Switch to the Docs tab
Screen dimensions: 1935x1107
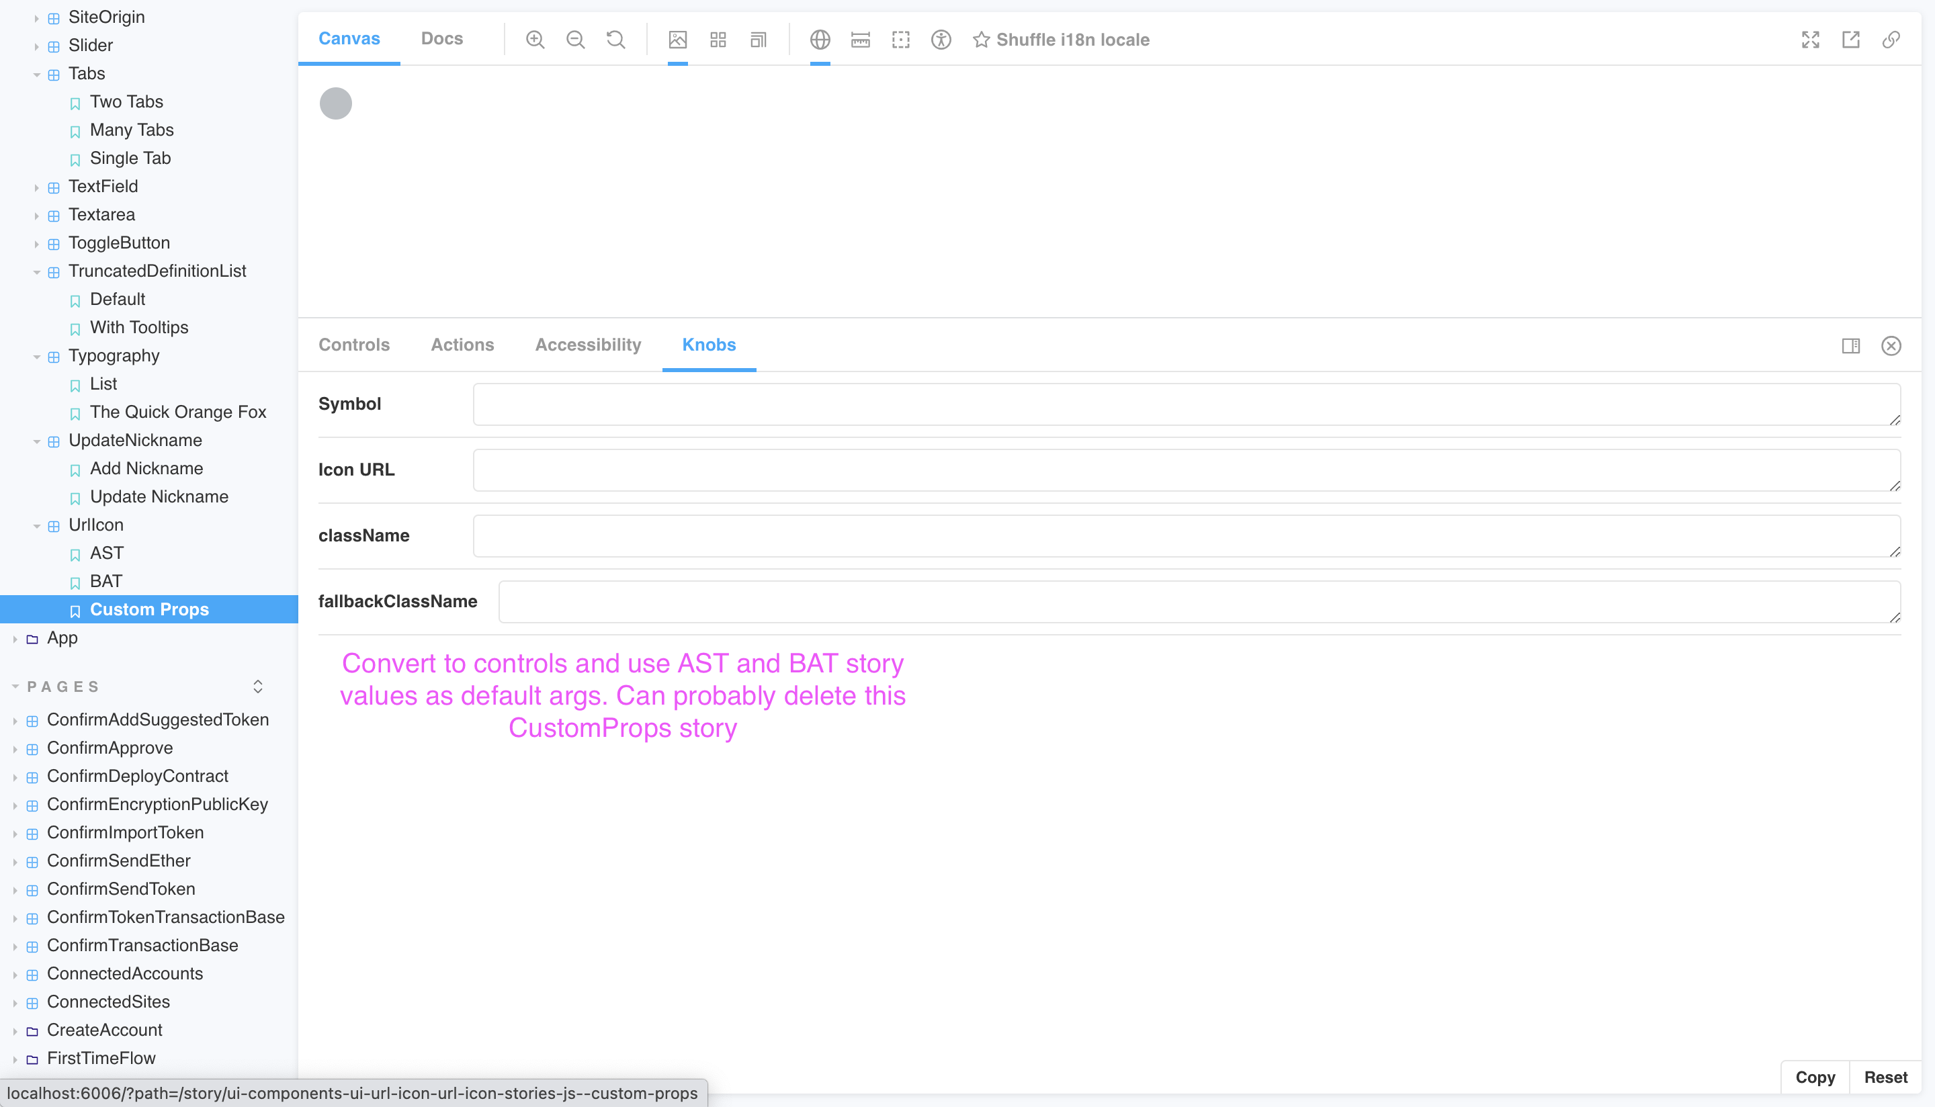pyautogui.click(x=441, y=38)
